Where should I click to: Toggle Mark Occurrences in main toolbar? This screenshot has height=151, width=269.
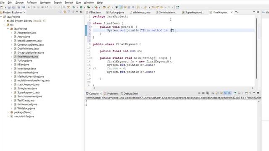(121, 7)
